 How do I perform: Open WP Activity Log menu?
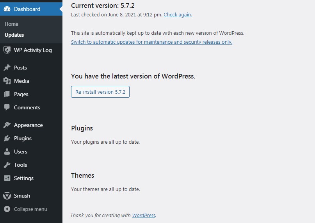click(33, 50)
